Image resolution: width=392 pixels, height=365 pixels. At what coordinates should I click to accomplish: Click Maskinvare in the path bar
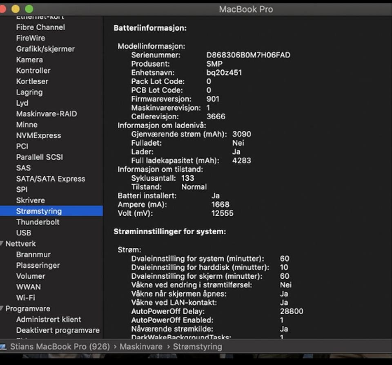pos(141,347)
